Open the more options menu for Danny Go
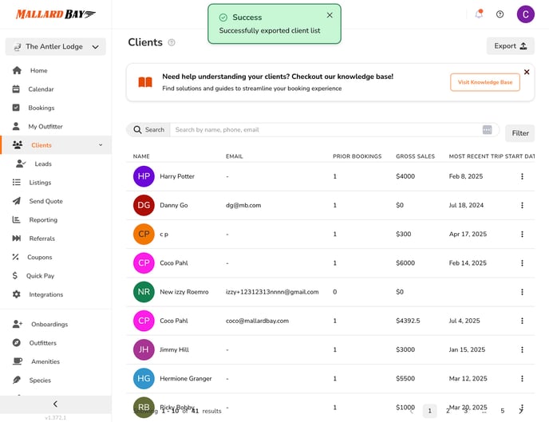This screenshot has width=549, height=422. 522,205
